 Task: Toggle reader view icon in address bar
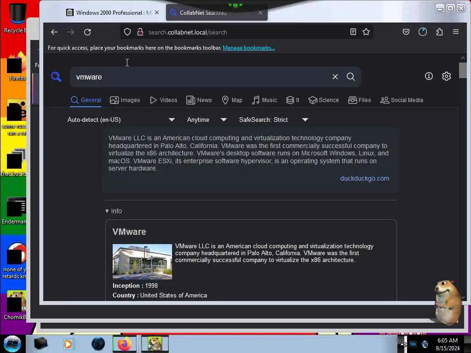coord(353,32)
